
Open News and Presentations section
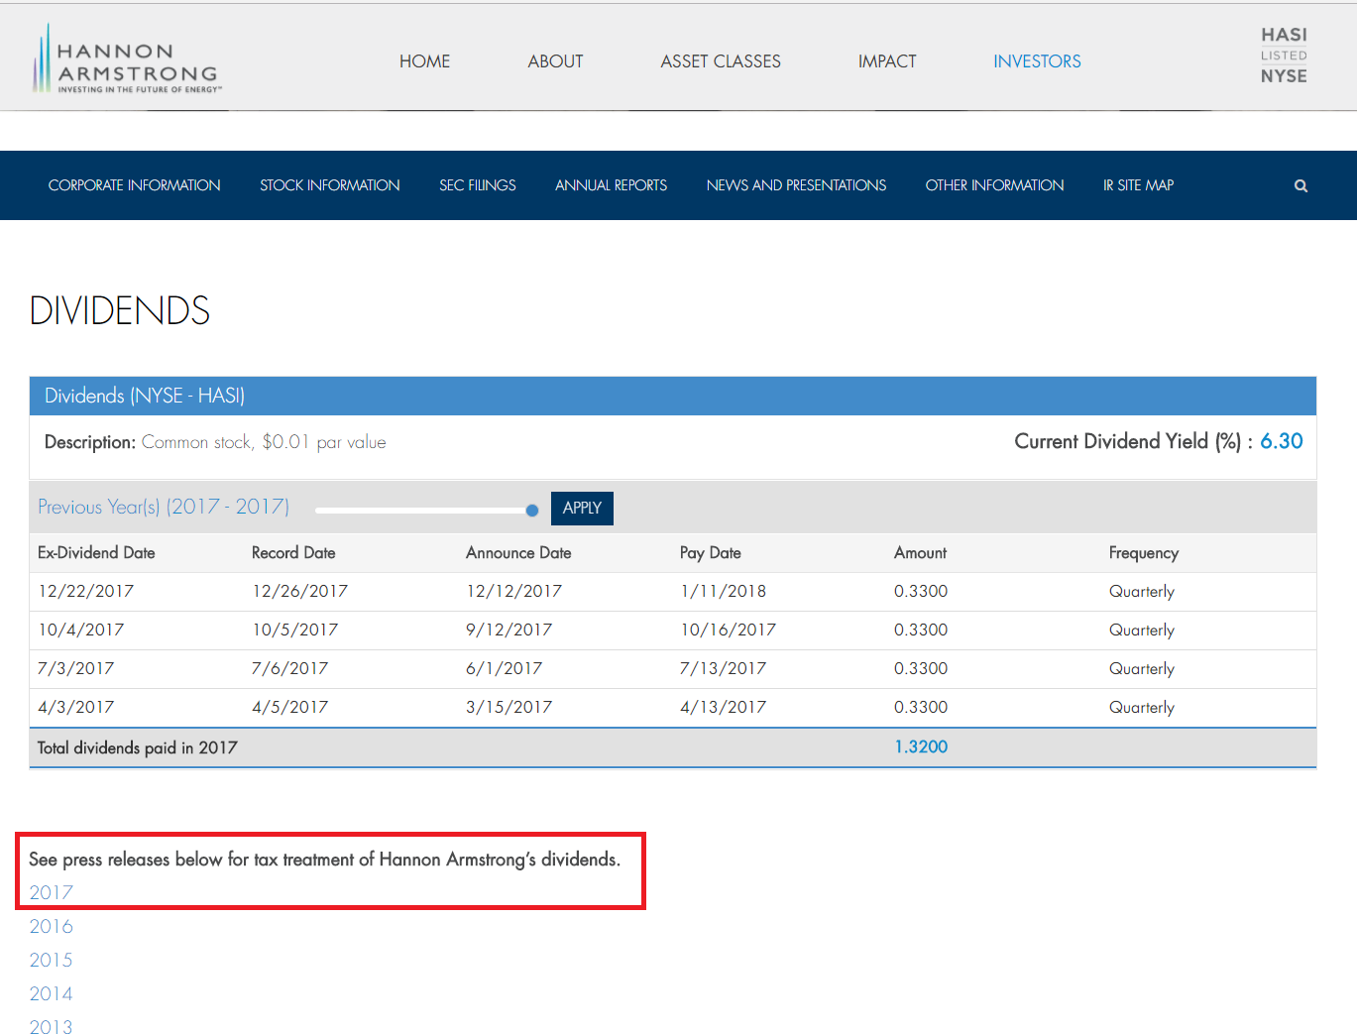coord(796,185)
